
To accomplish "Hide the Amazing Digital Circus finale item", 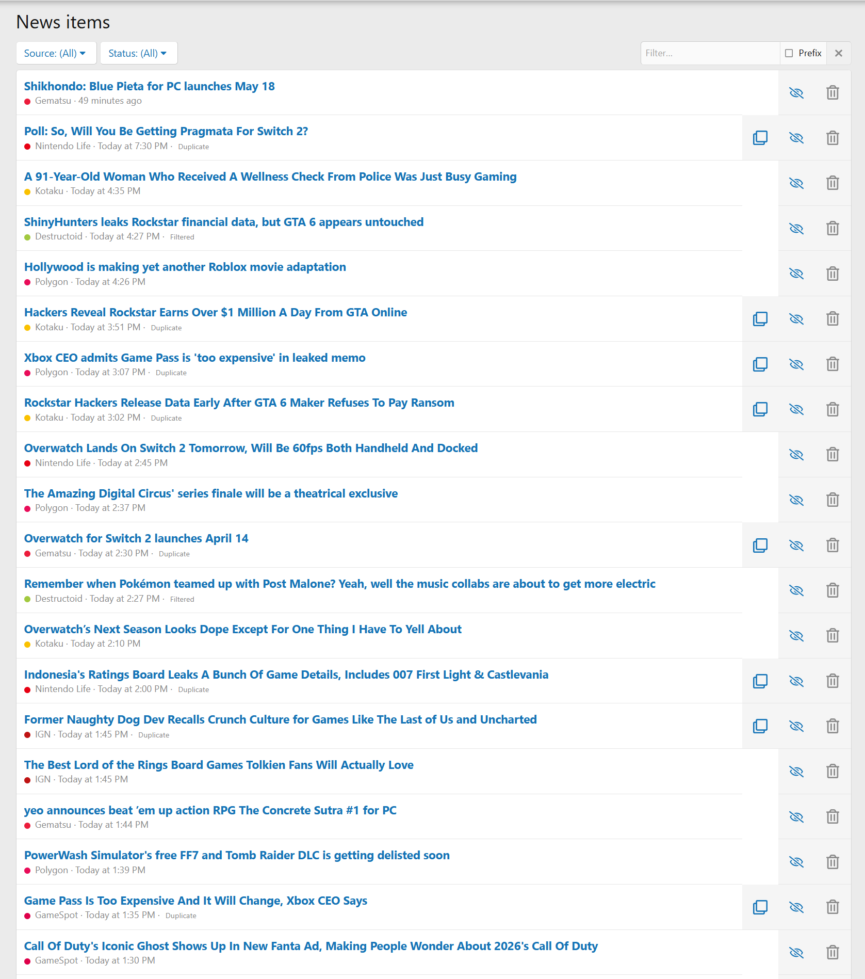I will click(796, 500).
